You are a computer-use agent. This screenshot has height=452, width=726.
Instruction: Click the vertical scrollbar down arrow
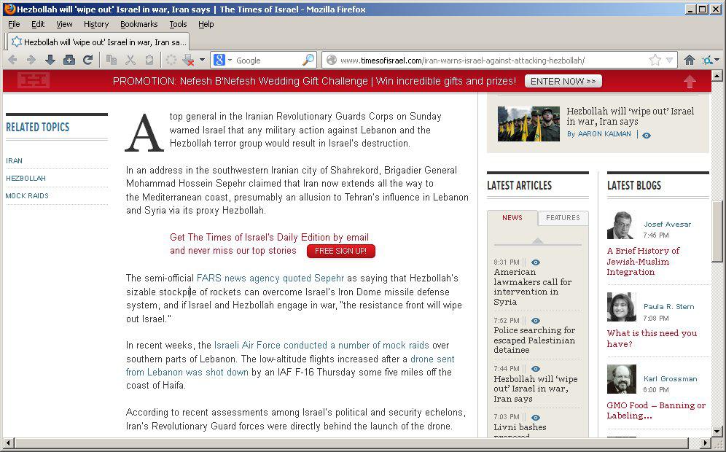click(x=717, y=431)
